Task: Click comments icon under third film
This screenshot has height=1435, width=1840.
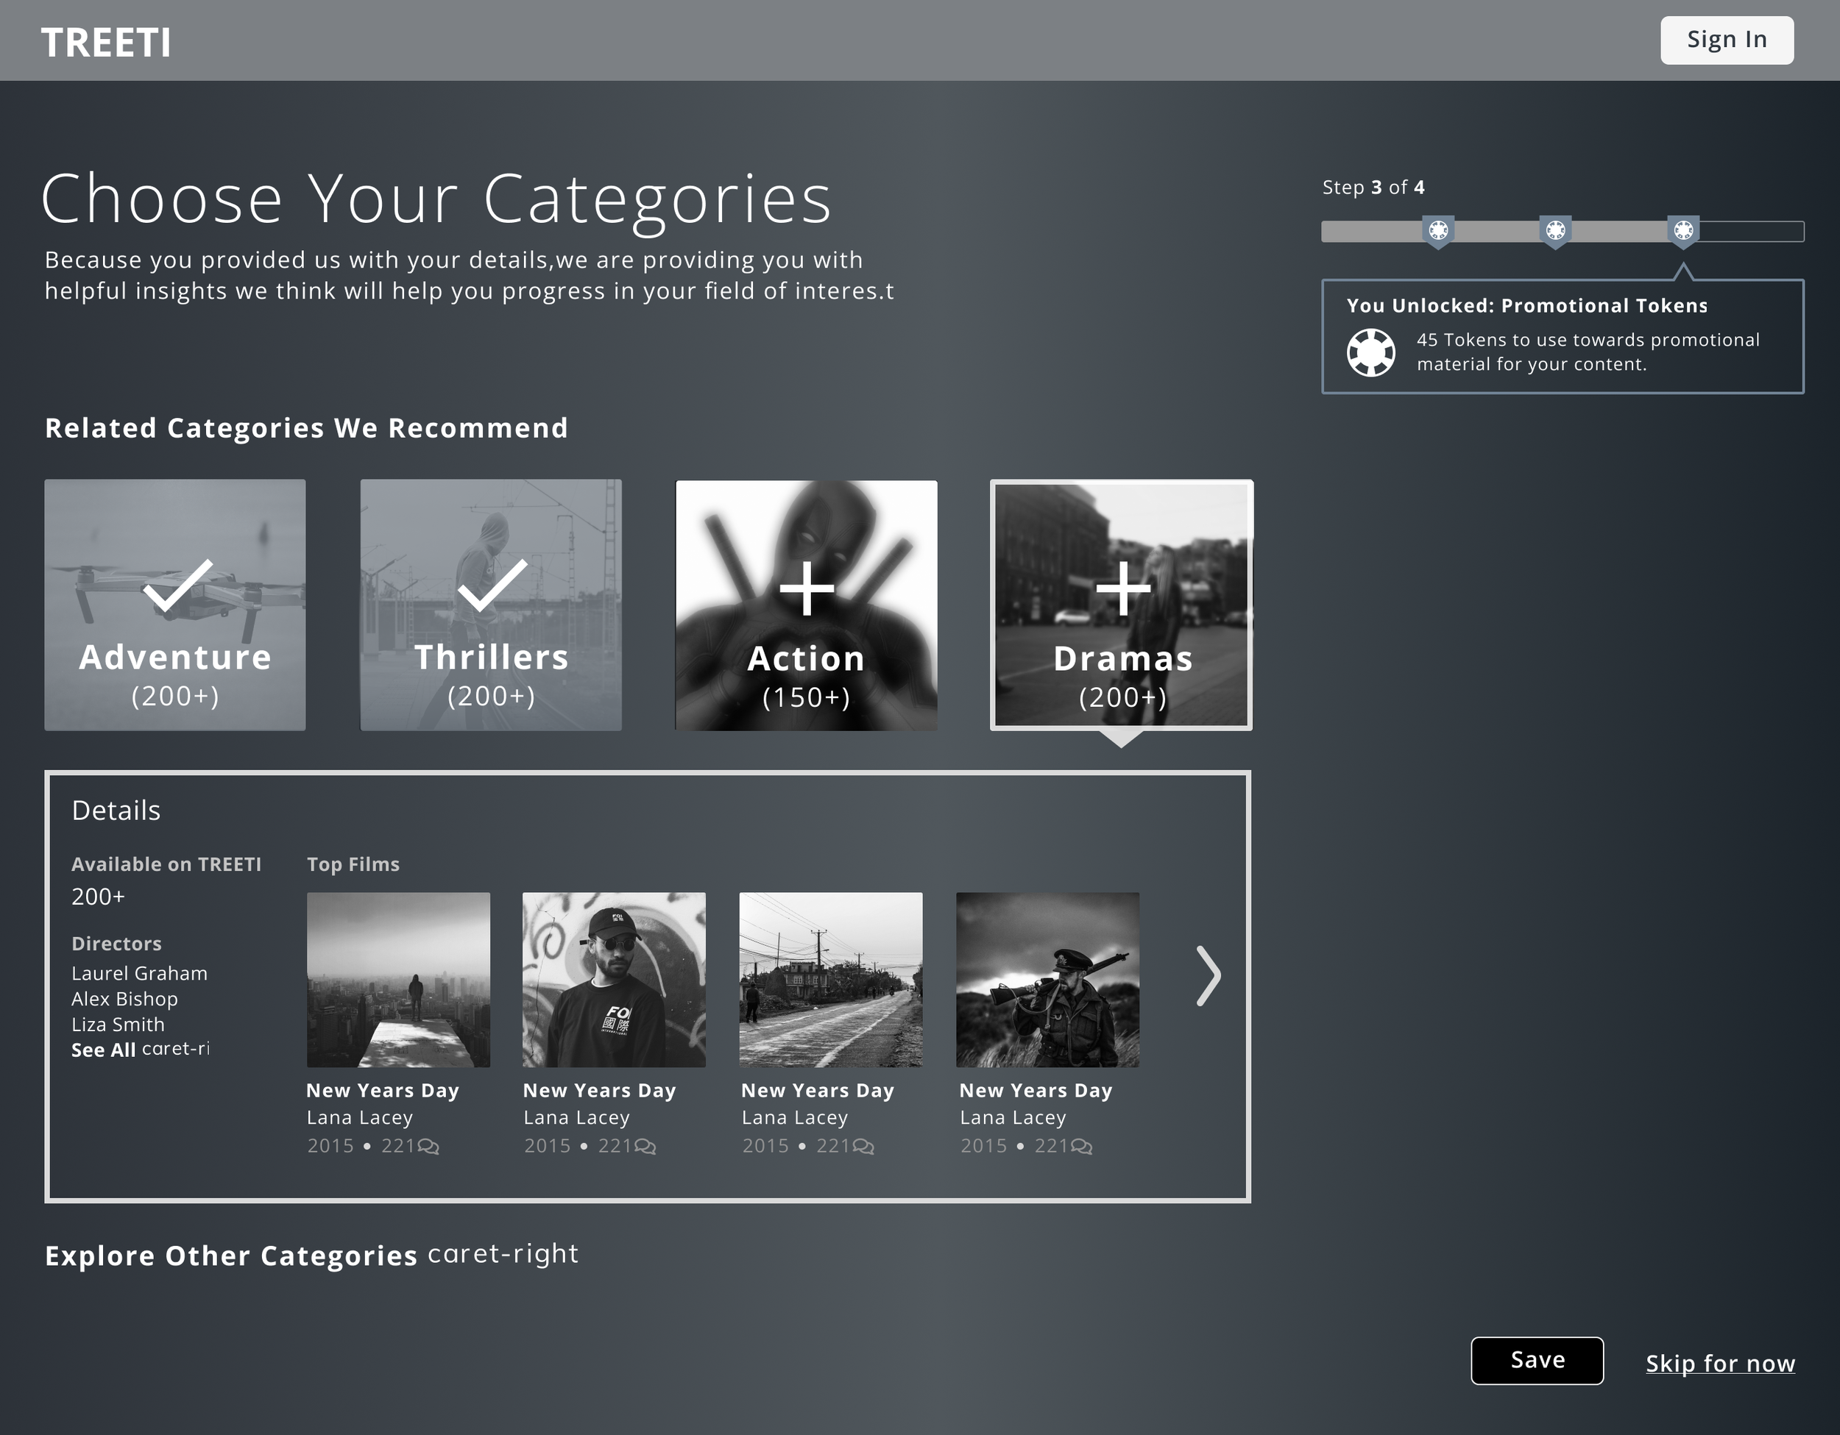Action: click(863, 1146)
